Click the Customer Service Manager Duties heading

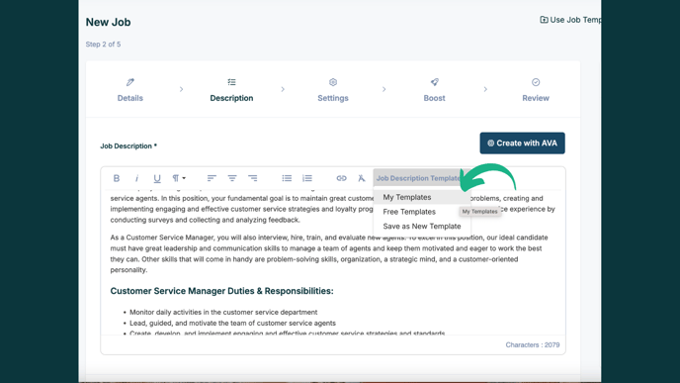tap(221, 291)
